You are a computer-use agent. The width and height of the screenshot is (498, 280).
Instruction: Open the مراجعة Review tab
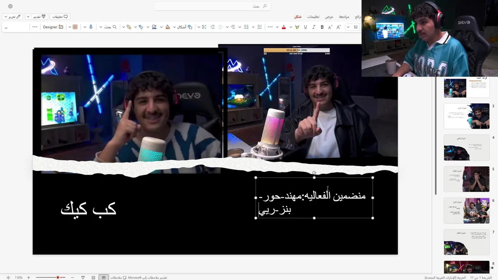pyautogui.click(x=344, y=17)
